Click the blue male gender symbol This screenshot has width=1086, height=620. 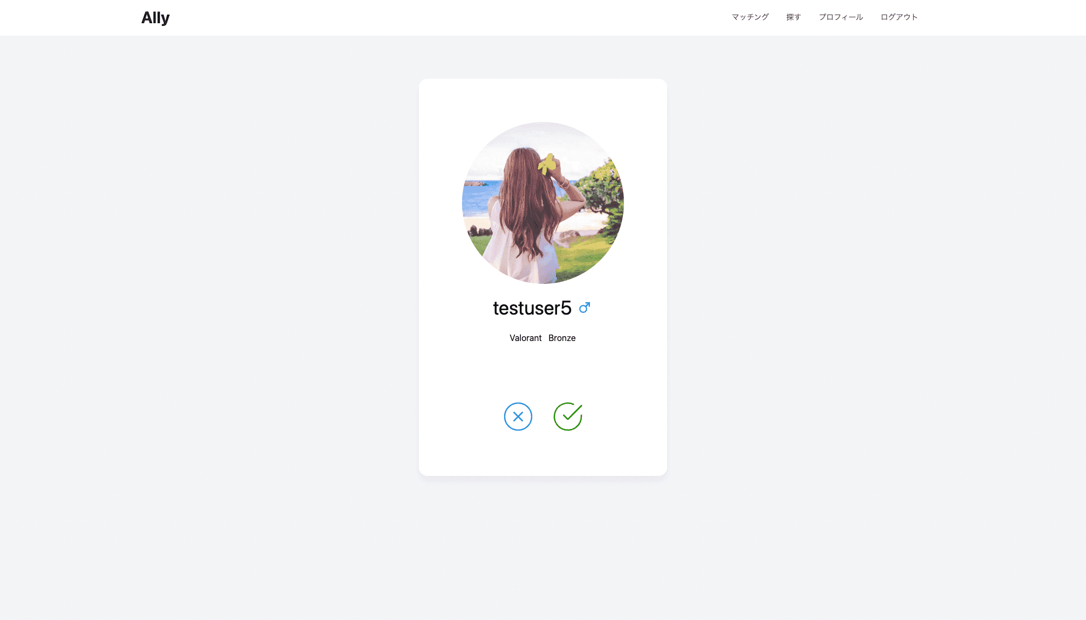click(585, 308)
